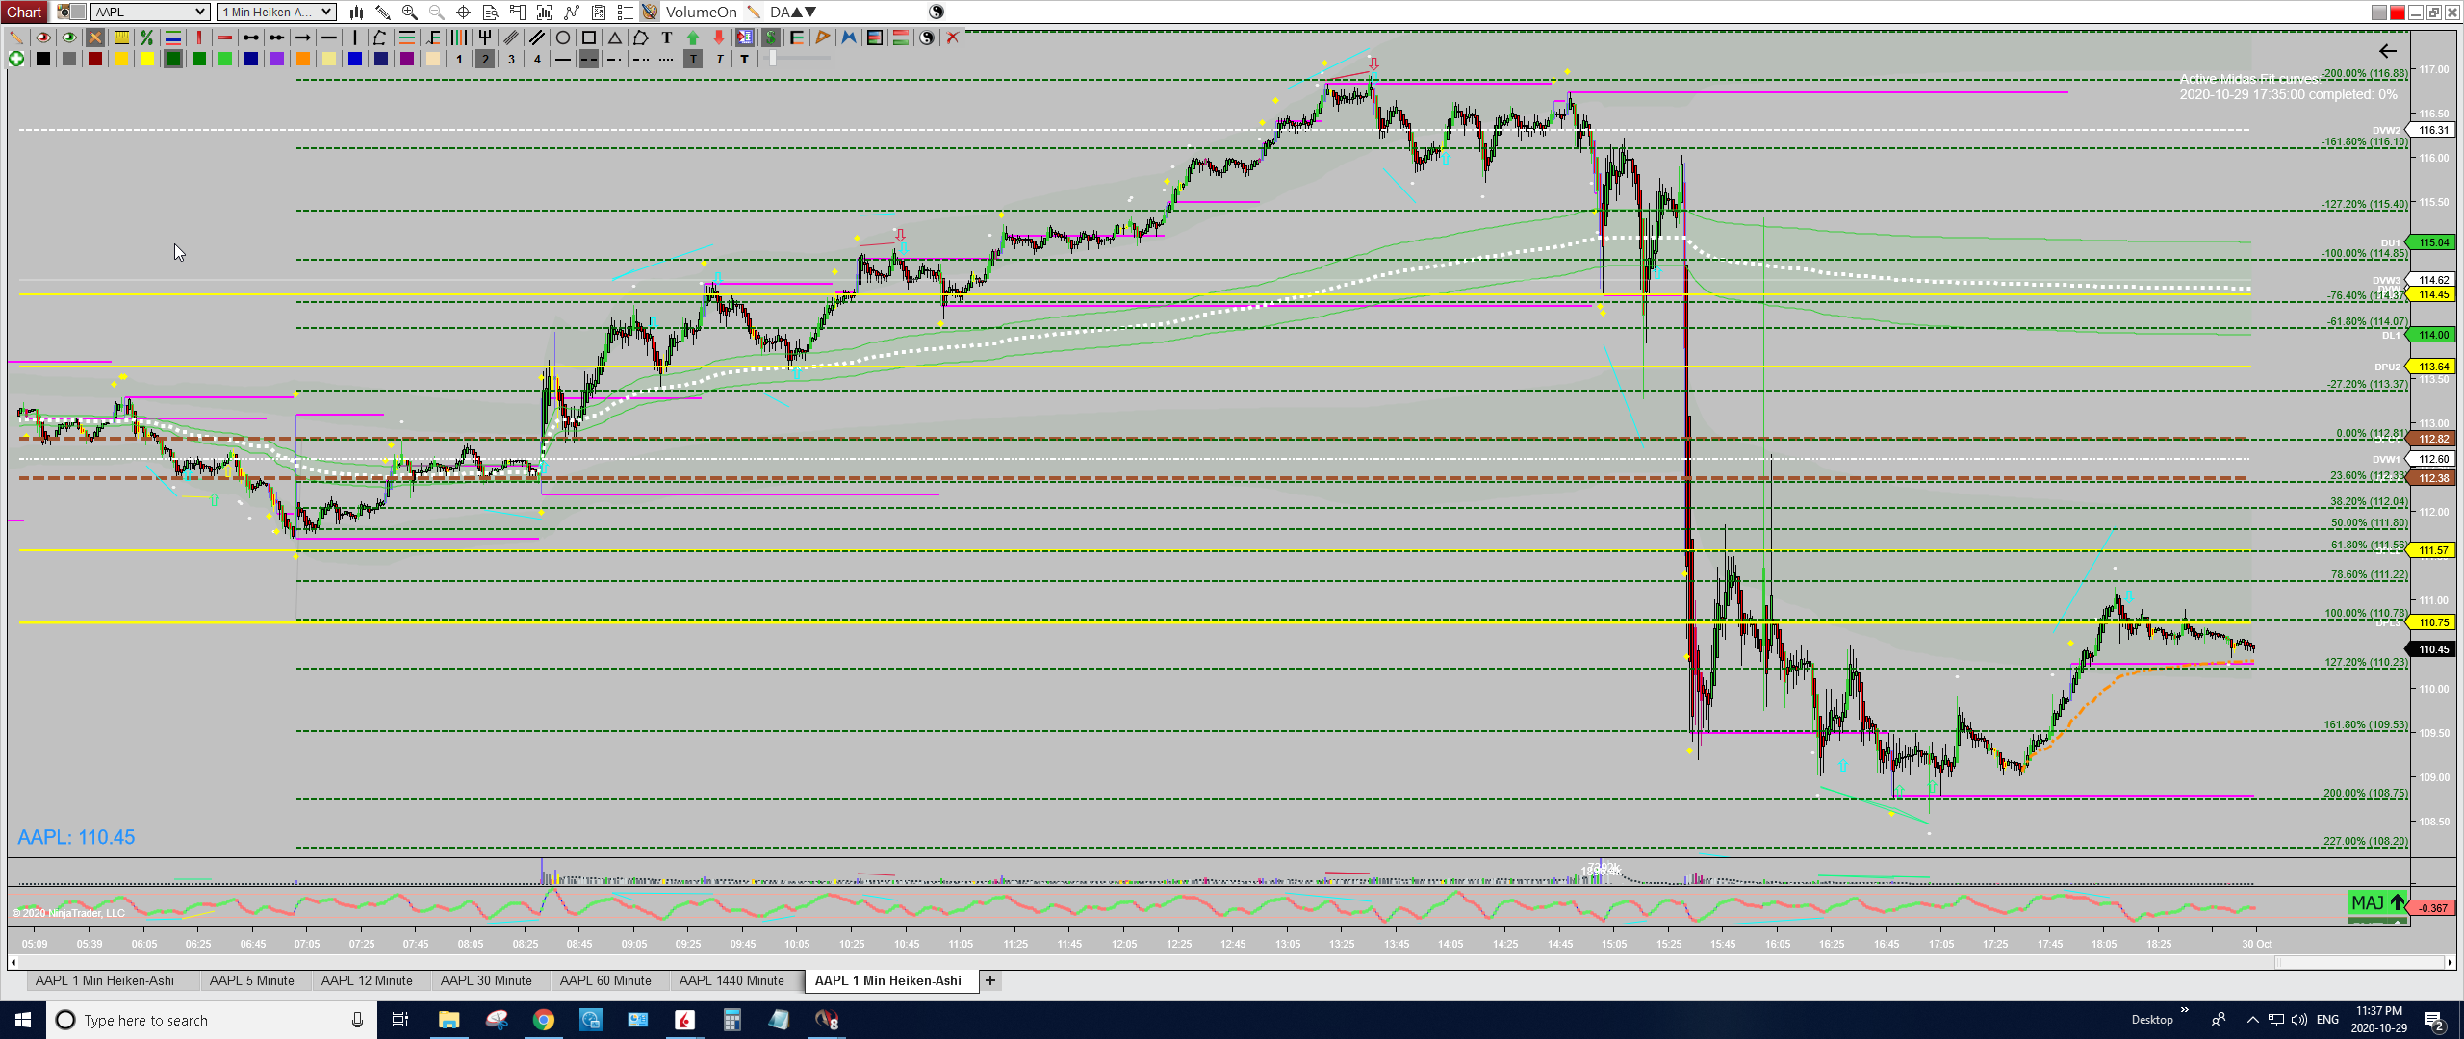Click the MAJ trend indicator button

coord(2377,903)
